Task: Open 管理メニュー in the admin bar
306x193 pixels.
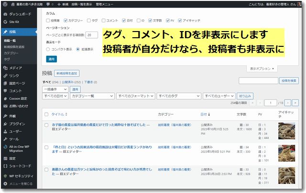Action: point(105,3)
